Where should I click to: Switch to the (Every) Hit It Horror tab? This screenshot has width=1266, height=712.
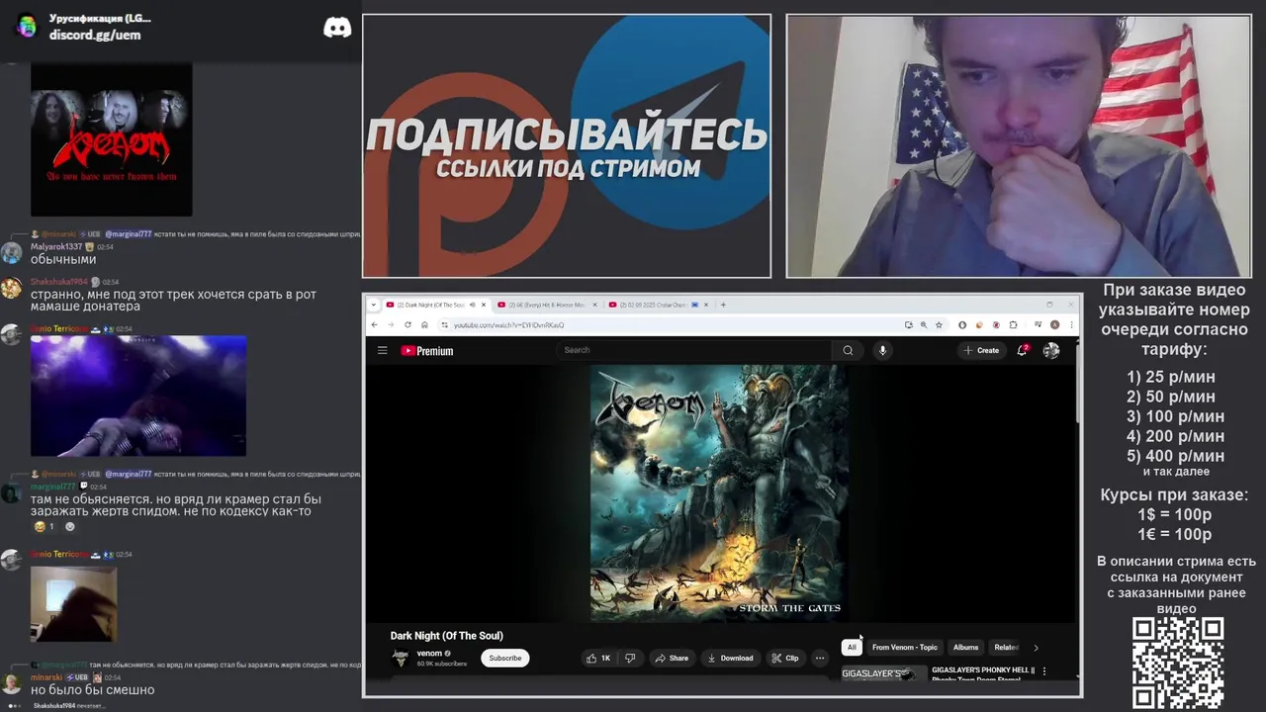[548, 305]
